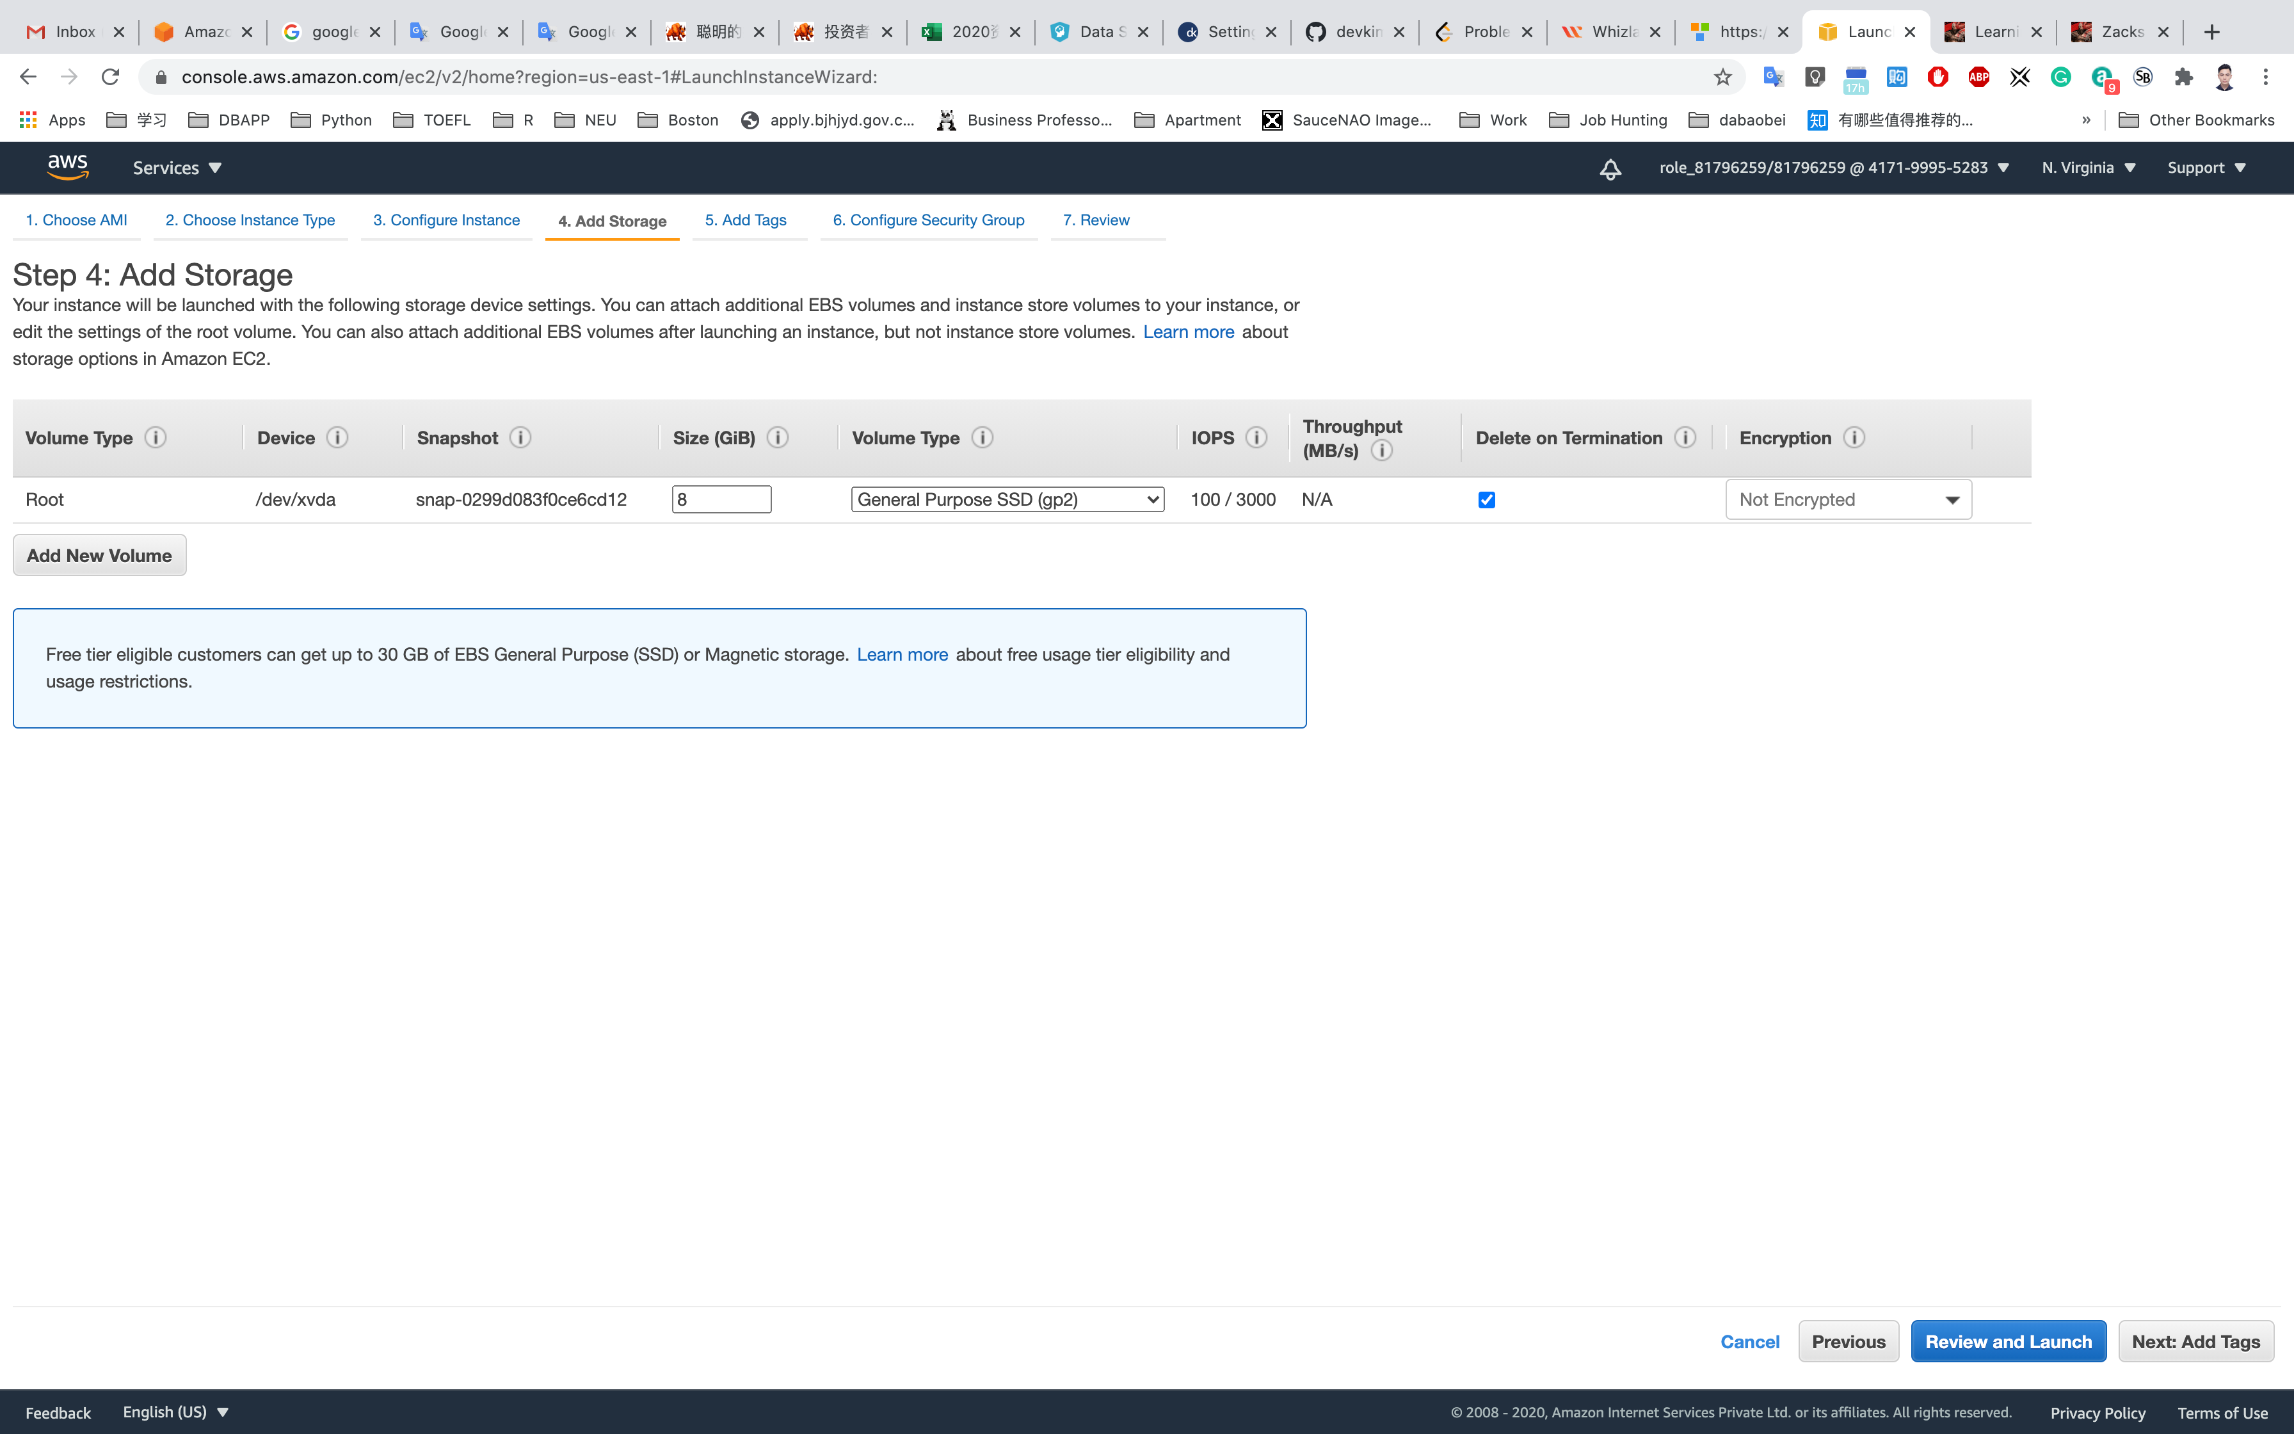Click info icon next to IOPS
Screen dimensions: 2294x1434
[1256, 437]
